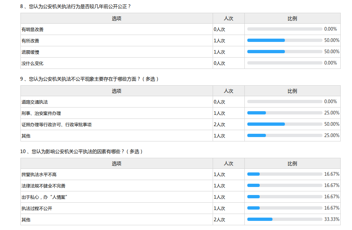Click the 33.33% bar for question 10 '其他'
Viewport: 352px width, 230px height.
[x=285, y=219]
